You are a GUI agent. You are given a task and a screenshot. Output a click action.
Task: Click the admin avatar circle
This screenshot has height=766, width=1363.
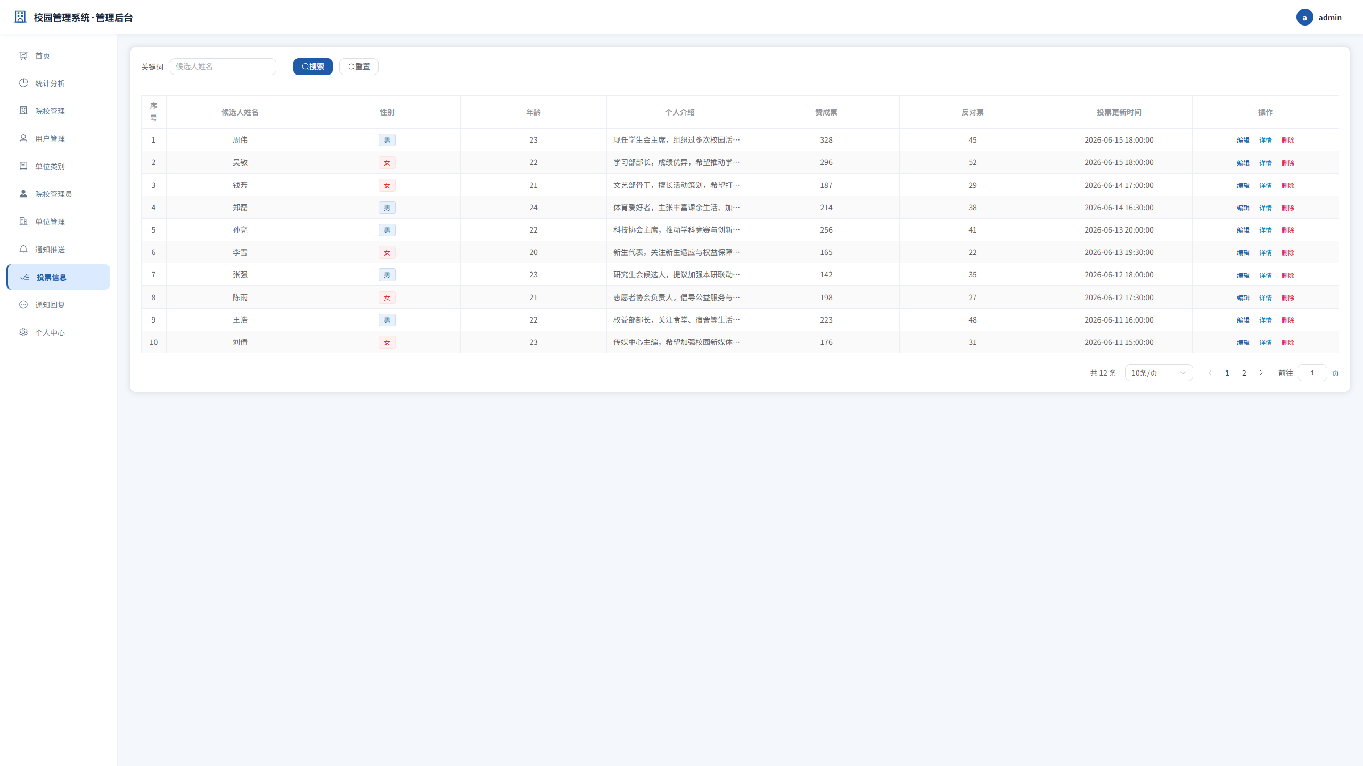1304,17
